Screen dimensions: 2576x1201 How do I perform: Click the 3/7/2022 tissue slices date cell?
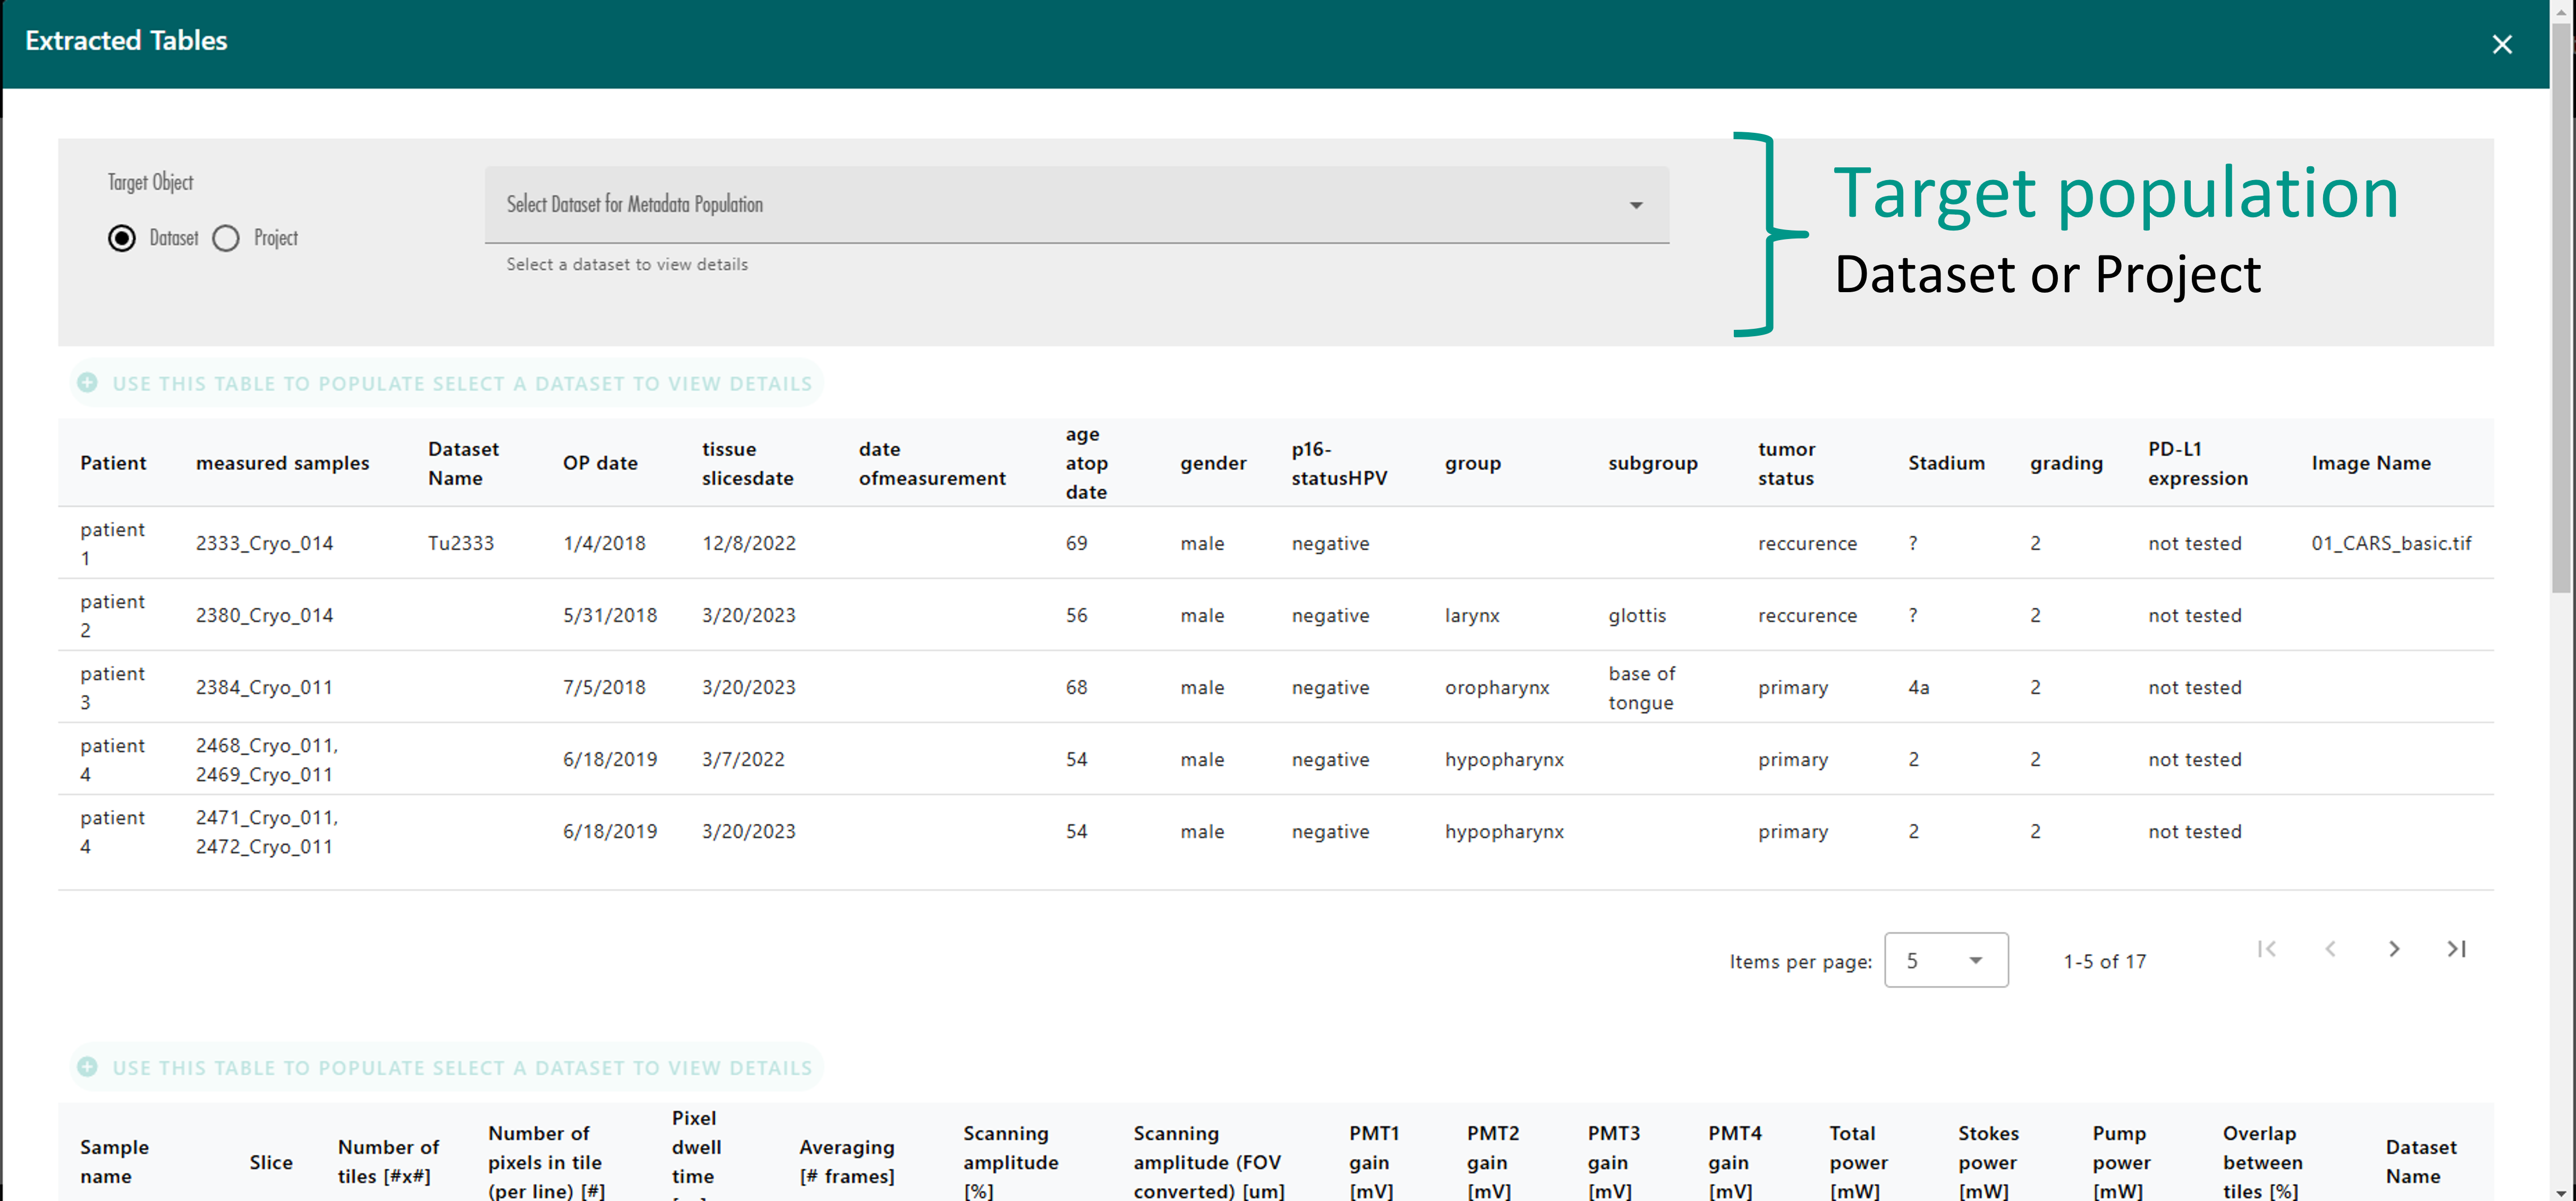tap(743, 759)
